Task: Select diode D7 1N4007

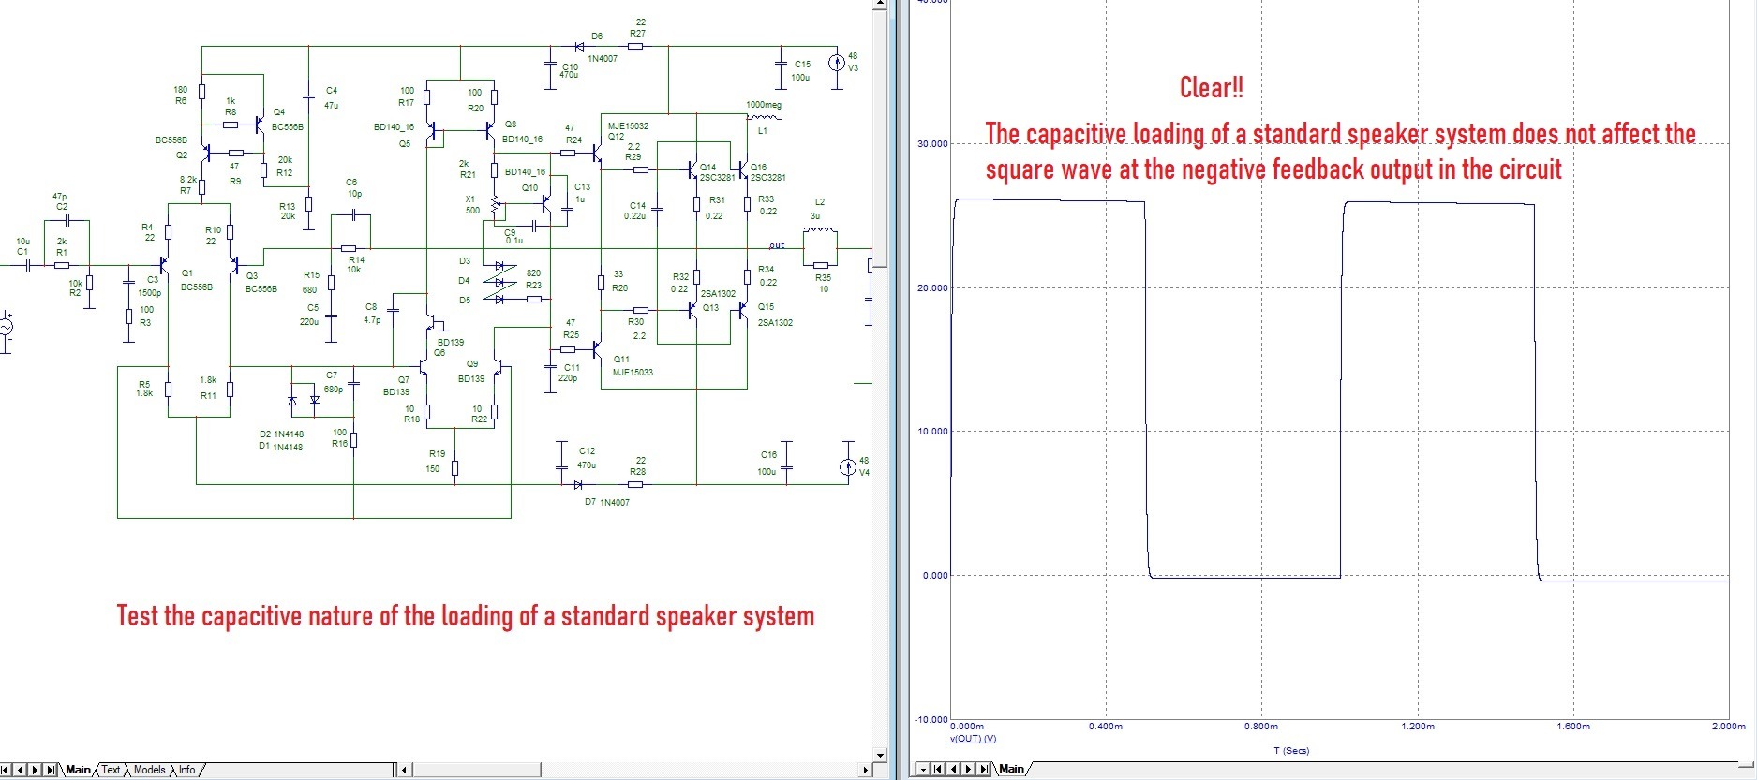Action: point(578,484)
